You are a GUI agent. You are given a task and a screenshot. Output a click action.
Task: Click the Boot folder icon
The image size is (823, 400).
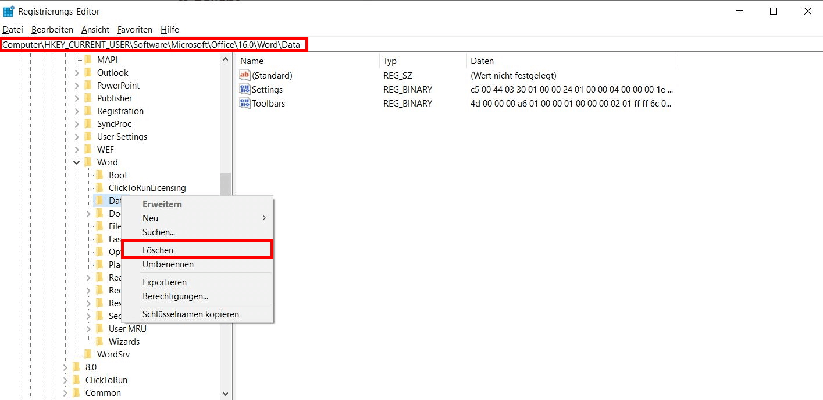[100, 175]
